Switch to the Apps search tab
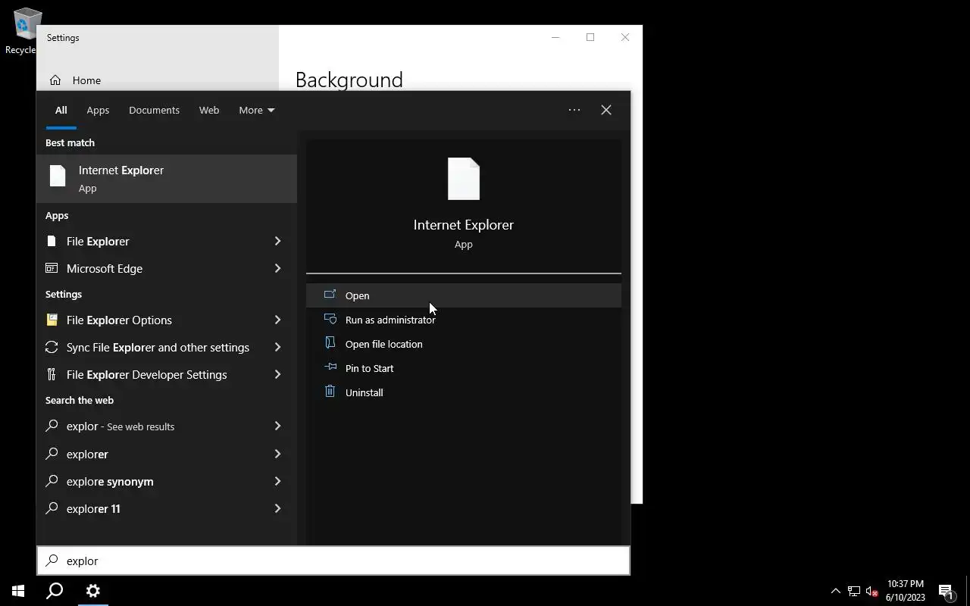 coord(98,110)
